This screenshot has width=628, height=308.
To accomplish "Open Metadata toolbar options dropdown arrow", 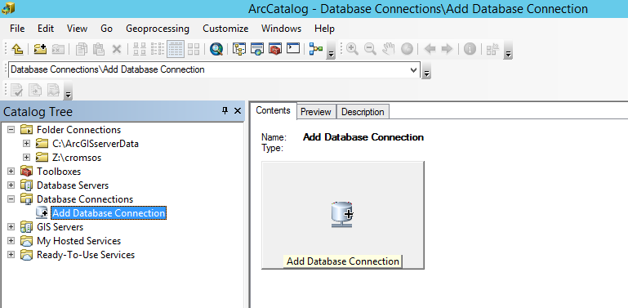I will click(x=68, y=91).
